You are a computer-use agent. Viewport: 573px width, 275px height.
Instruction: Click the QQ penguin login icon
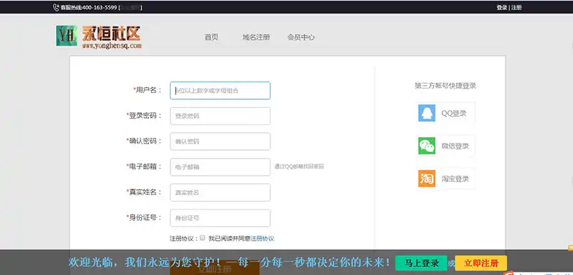426,113
